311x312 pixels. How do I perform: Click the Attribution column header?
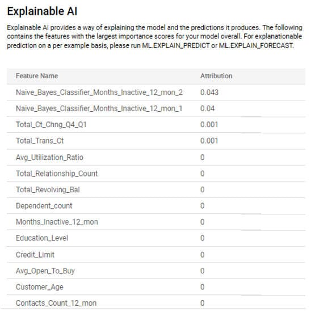pyautogui.click(x=216, y=76)
